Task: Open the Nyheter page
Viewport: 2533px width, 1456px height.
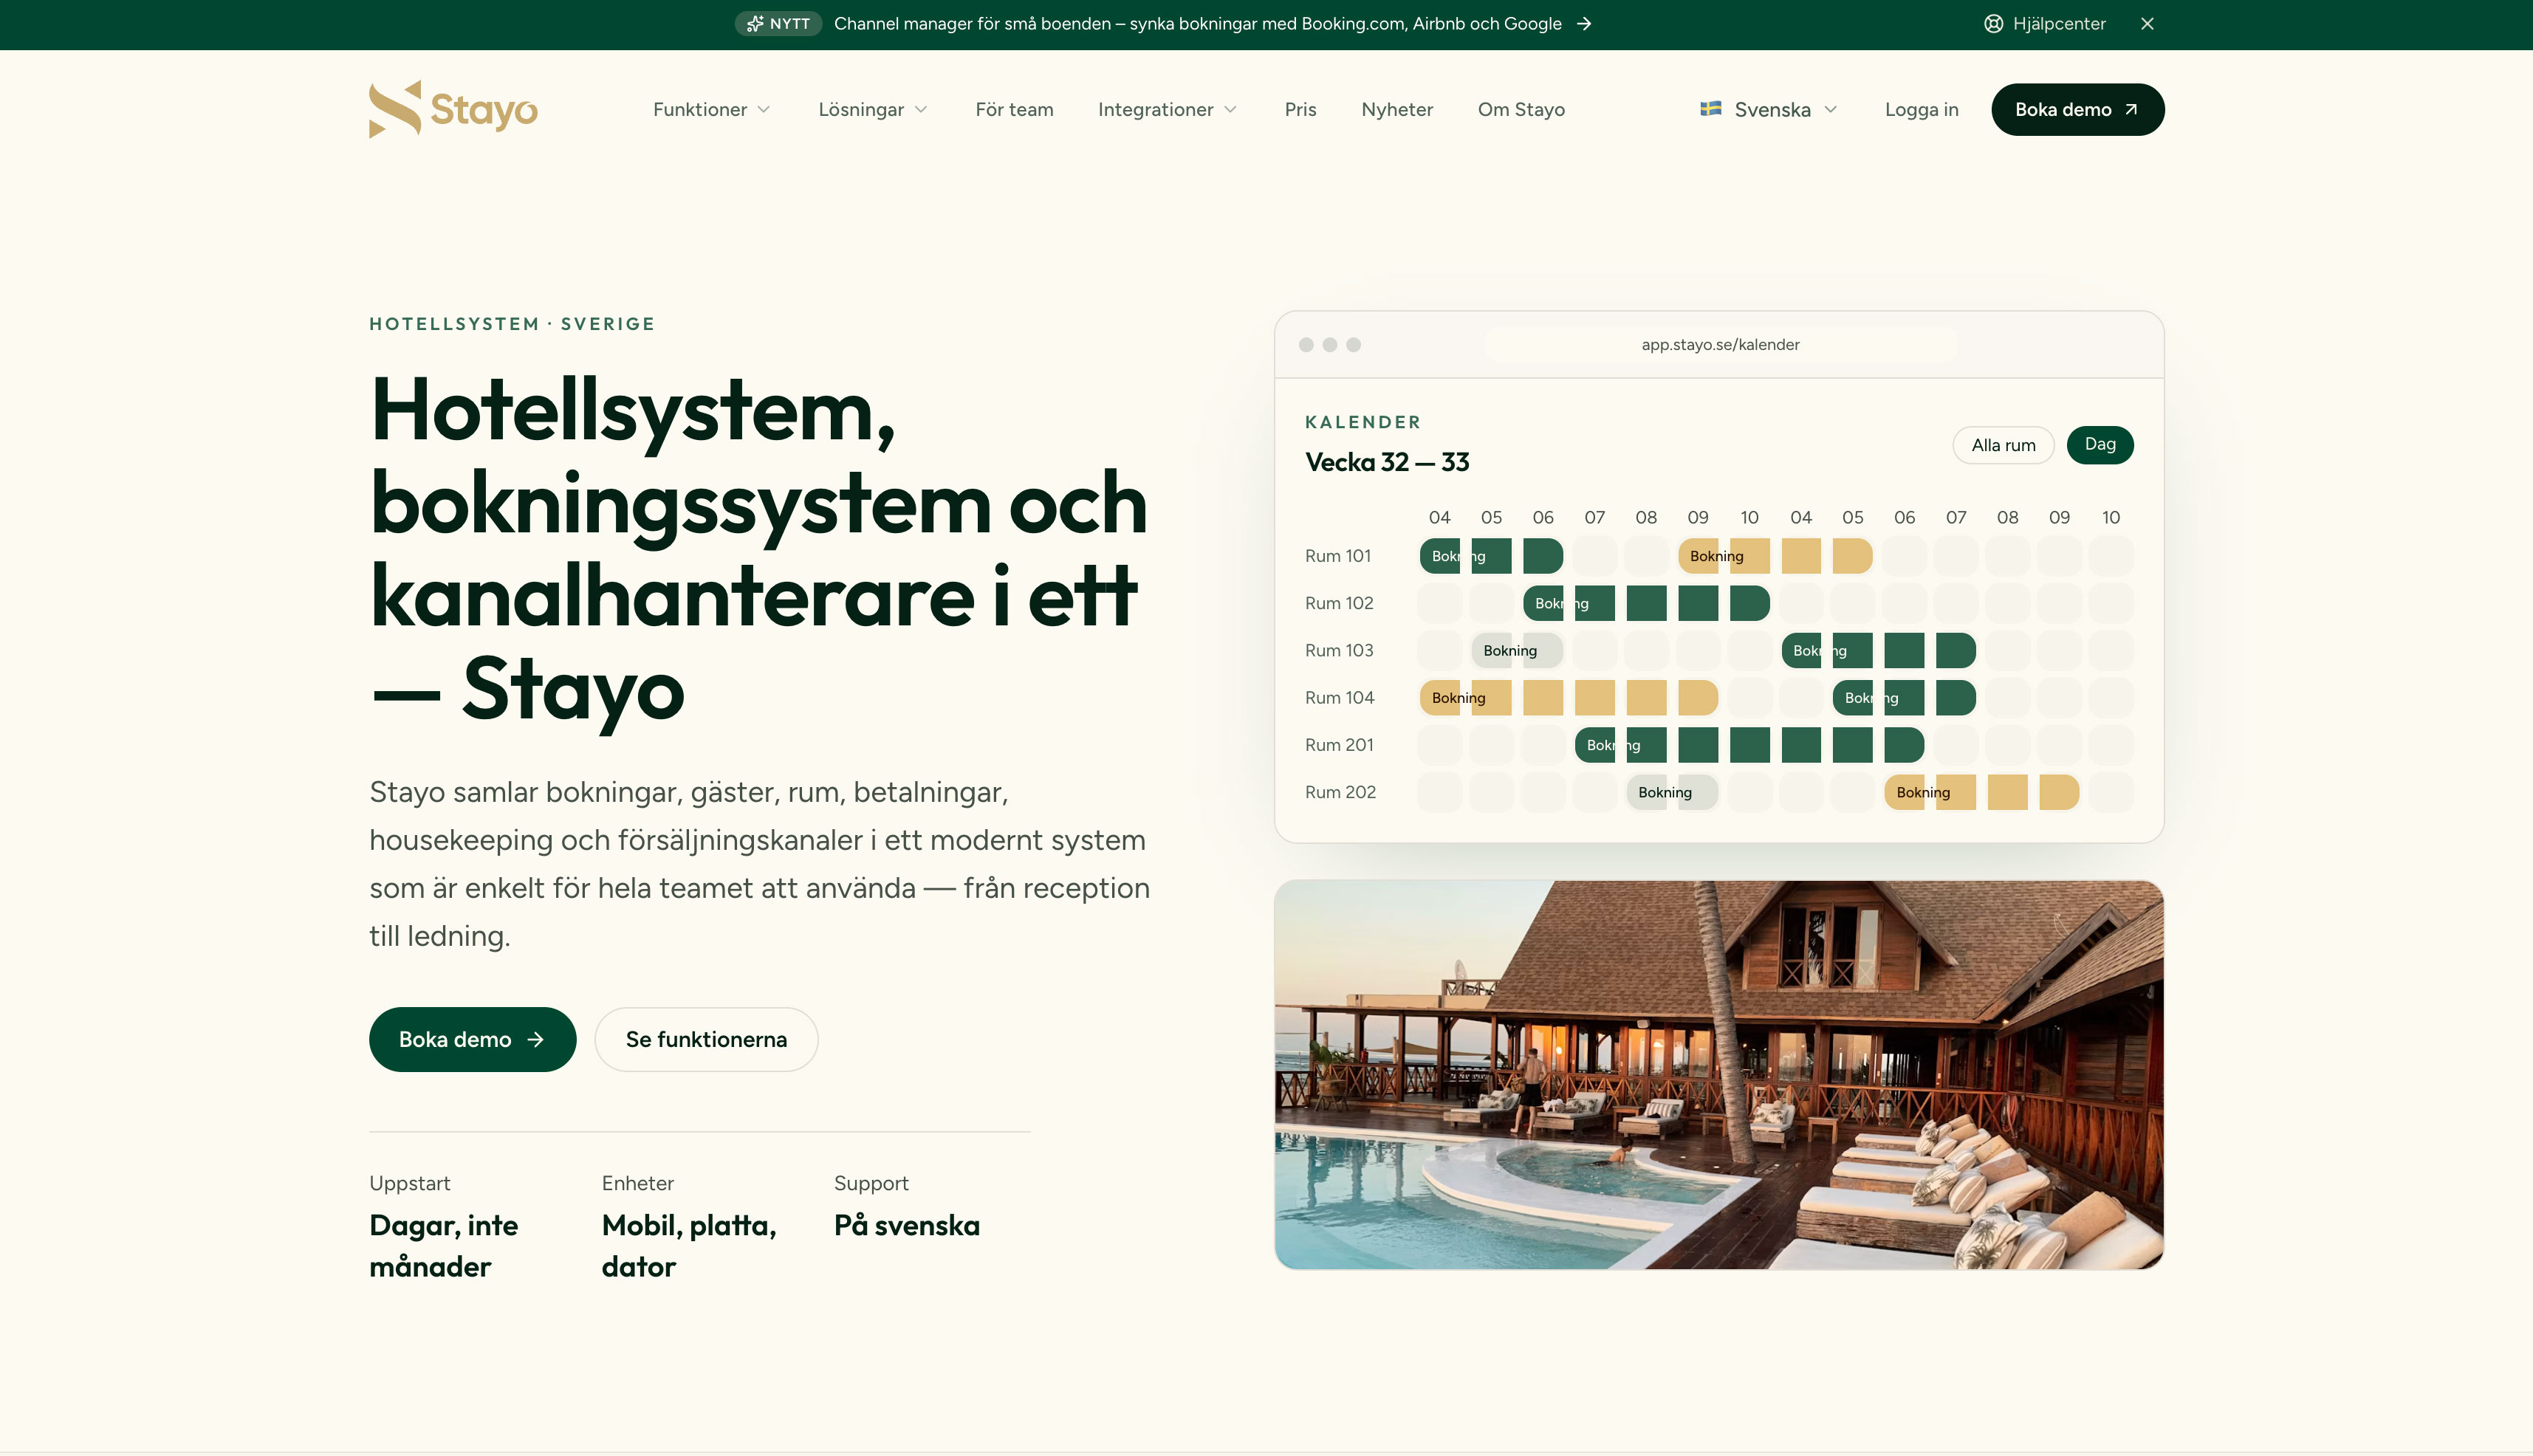Action: pos(1397,109)
